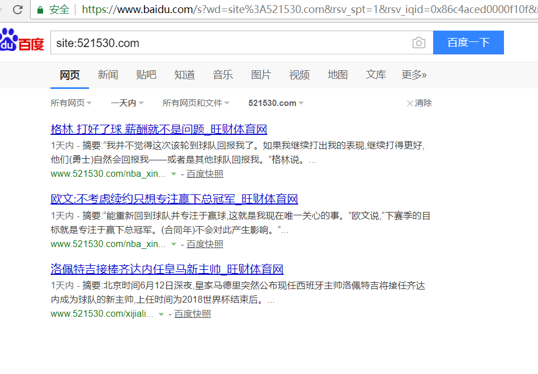Viewport: 538px width, 374px height.
Task: Switch to the 新闻 tab
Action: (x=108, y=75)
